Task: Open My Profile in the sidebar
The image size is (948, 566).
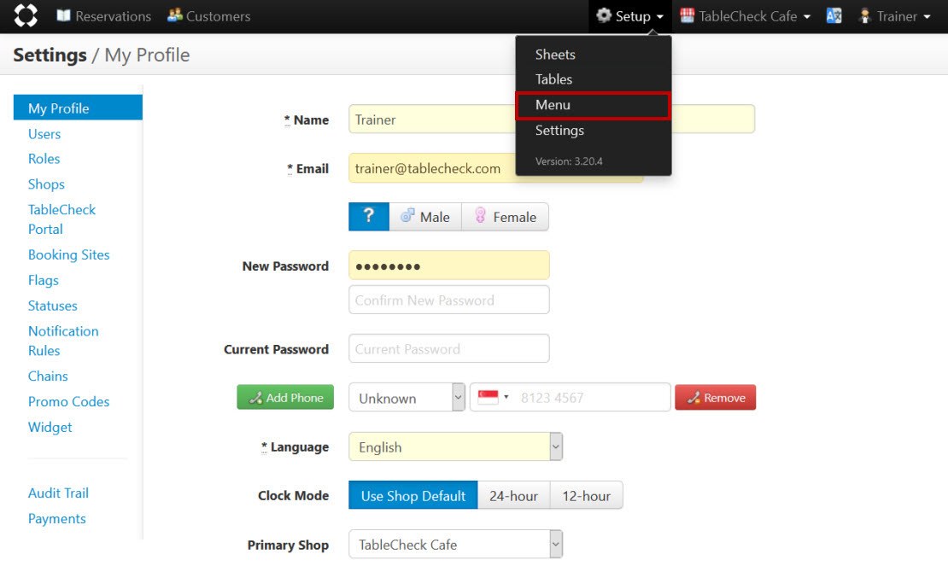Action: 78,108
